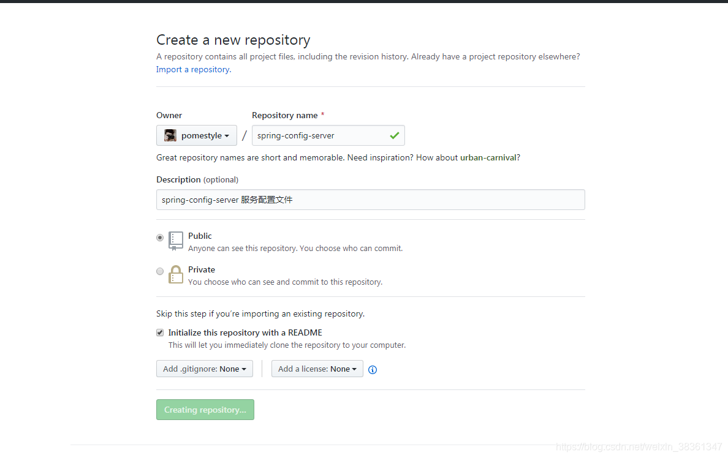
Task: Select the Public radio button
Action: (160, 238)
